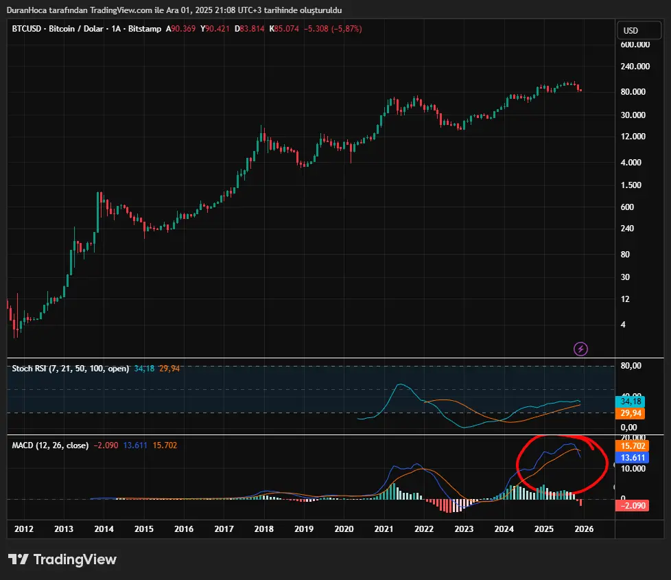The width and height of the screenshot is (671, 580).
Task: Click the 80.000 price axis label
Action: pos(633,91)
